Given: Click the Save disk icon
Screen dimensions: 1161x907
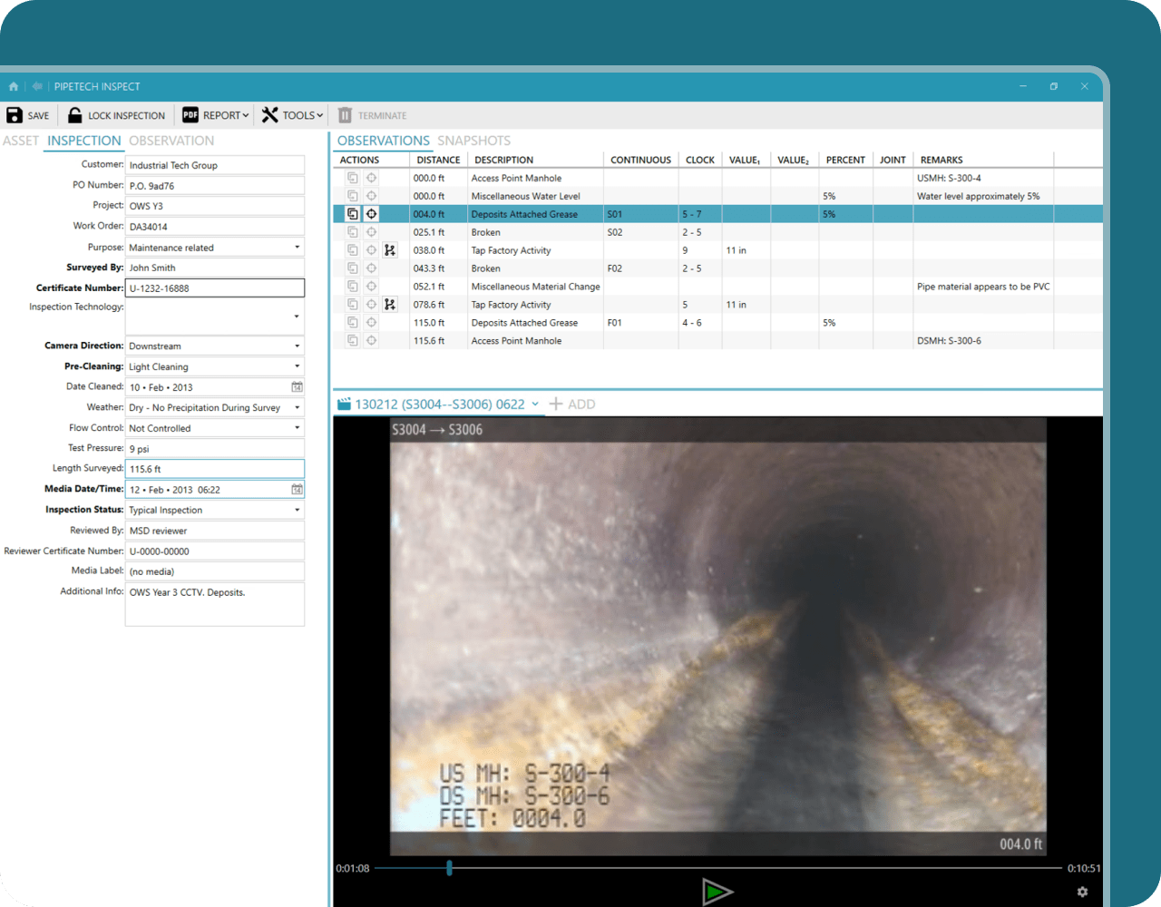Looking at the screenshot, I should tap(15, 115).
